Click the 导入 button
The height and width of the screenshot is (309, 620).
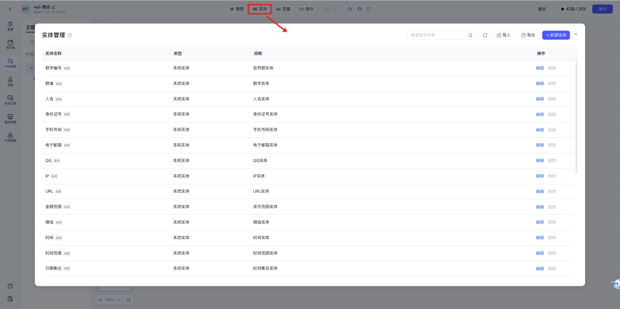(x=503, y=35)
